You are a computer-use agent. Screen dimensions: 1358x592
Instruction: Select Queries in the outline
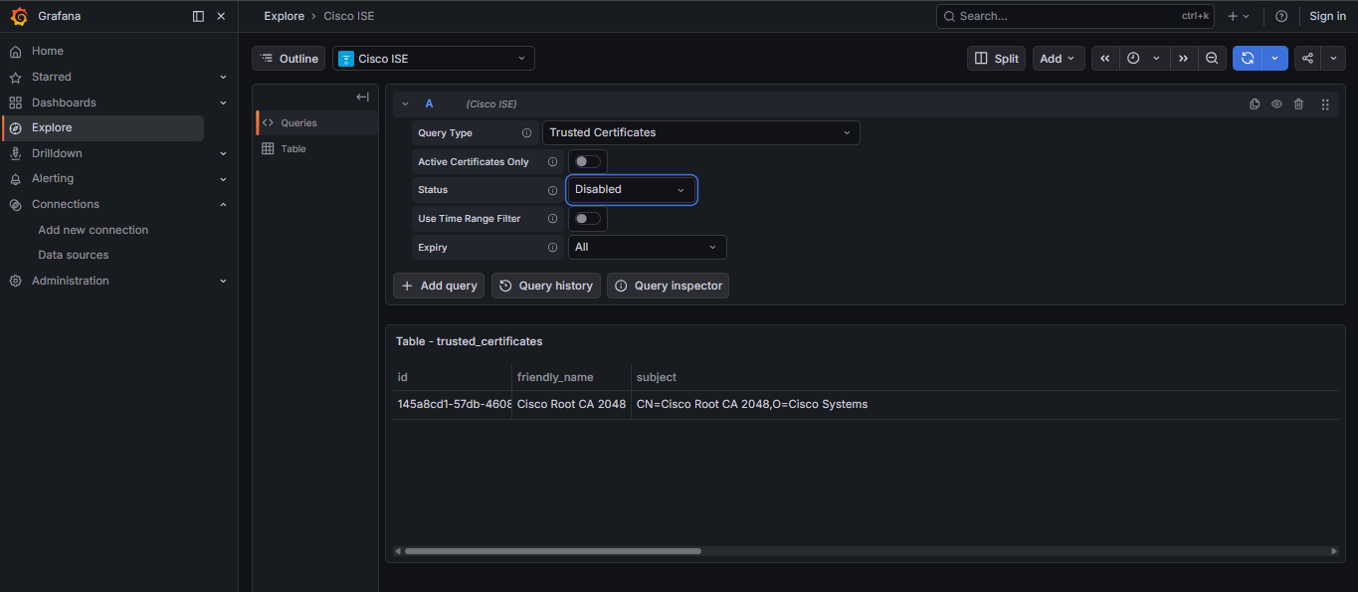click(317, 122)
